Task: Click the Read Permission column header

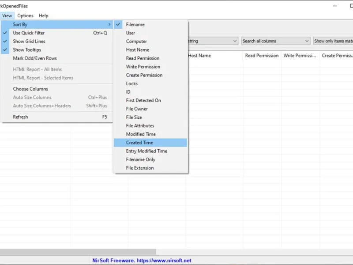Action: 262,56
